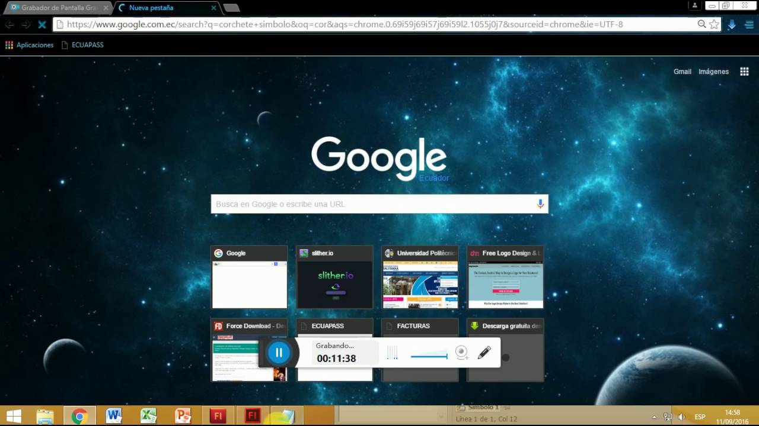Click the Google logo
This screenshot has width=759, height=426.
pyautogui.click(x=379, y=159)
